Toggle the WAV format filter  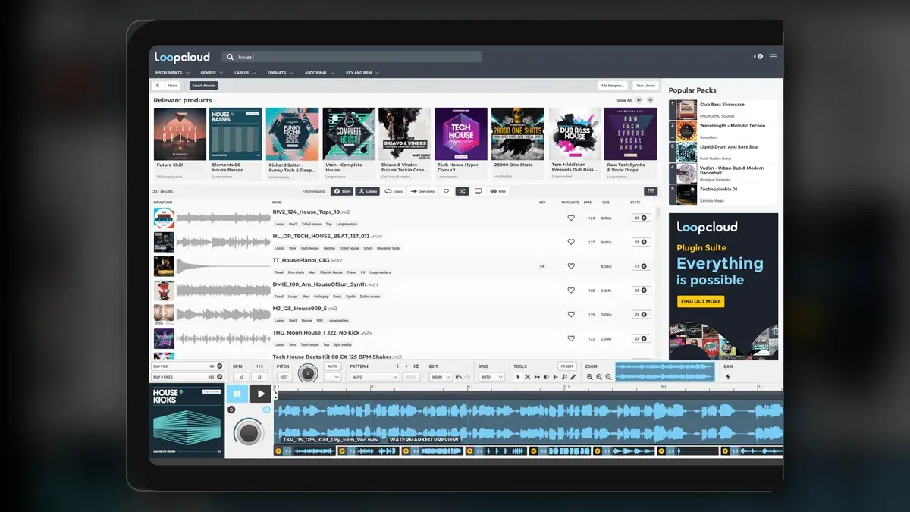coord(498,191)
